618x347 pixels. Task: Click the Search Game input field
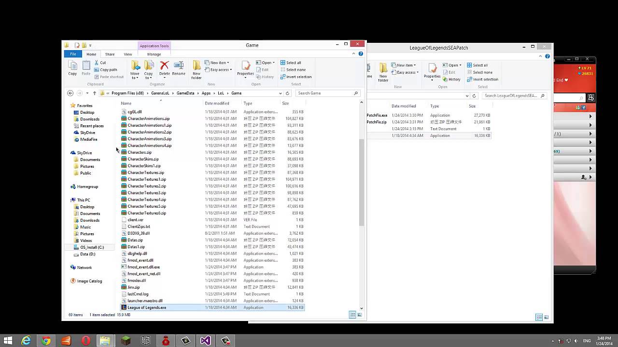tap(328, 93)
